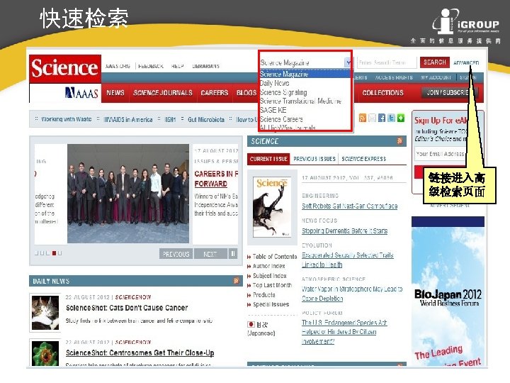The height and width of the screenshot is (383, 510).
Task: Open the FEEDBACK link
Action: coord(151,66)
